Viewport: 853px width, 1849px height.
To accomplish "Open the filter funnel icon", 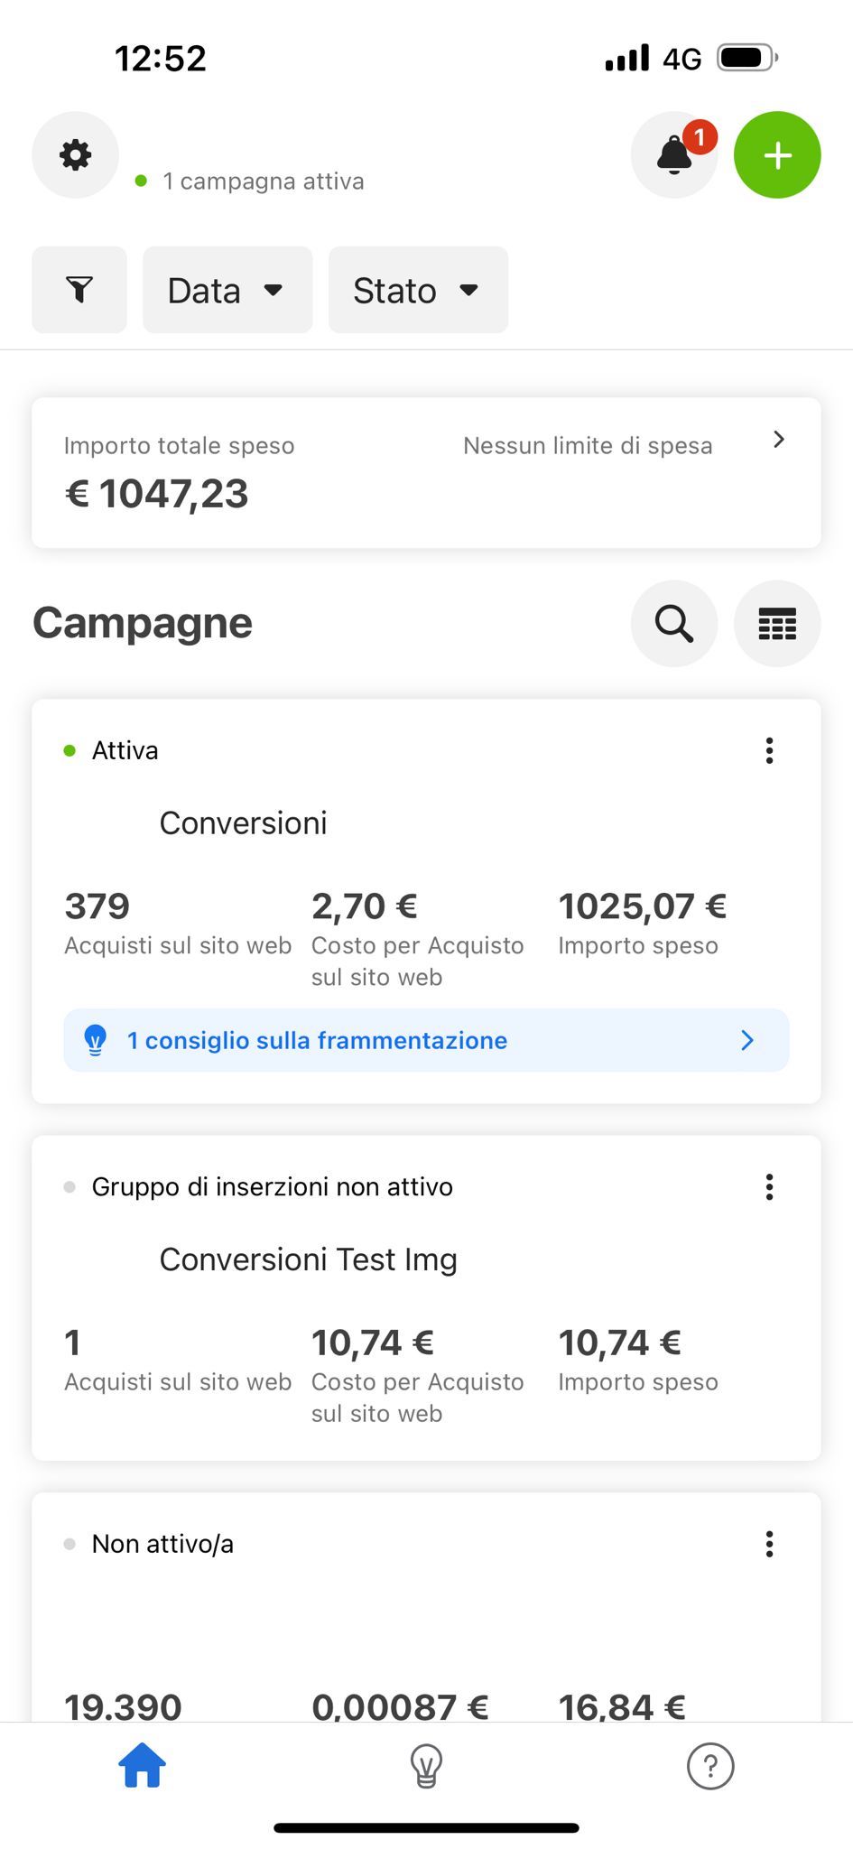I will pyautogui.click(x=79, y=290).
